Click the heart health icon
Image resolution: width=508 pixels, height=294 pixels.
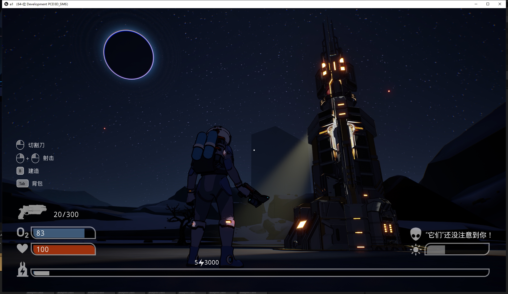22,249
